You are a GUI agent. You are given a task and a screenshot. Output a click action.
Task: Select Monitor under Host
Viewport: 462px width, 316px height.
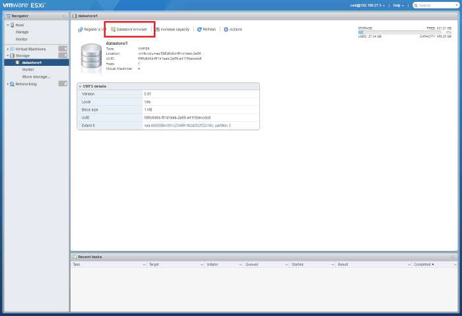click(22, 39)
